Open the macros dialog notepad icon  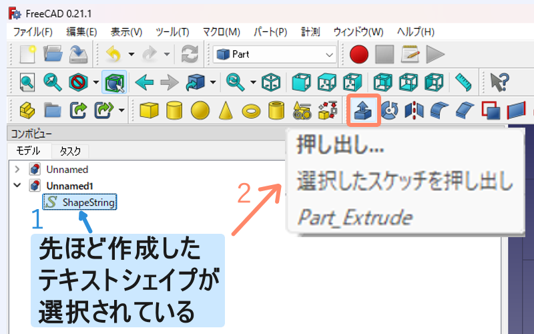(410, 54)
